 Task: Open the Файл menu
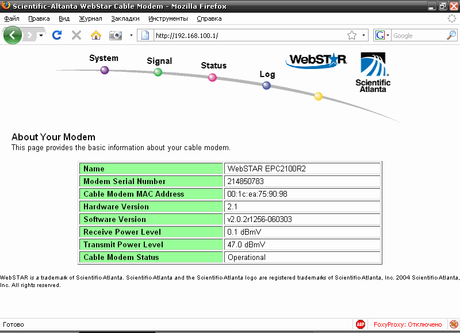pos(11,18)
